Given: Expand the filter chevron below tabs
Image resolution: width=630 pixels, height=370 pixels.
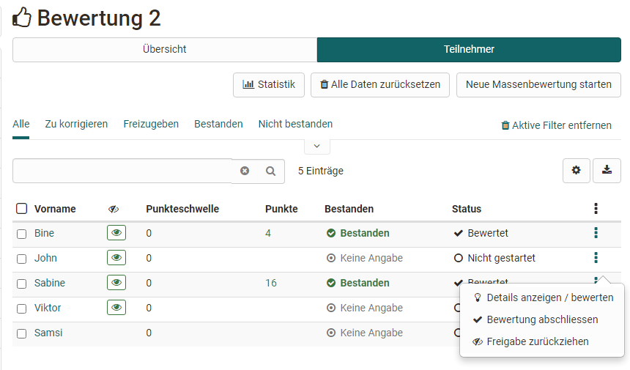Looking at the screenshot, I should click(x=316, y=146).
